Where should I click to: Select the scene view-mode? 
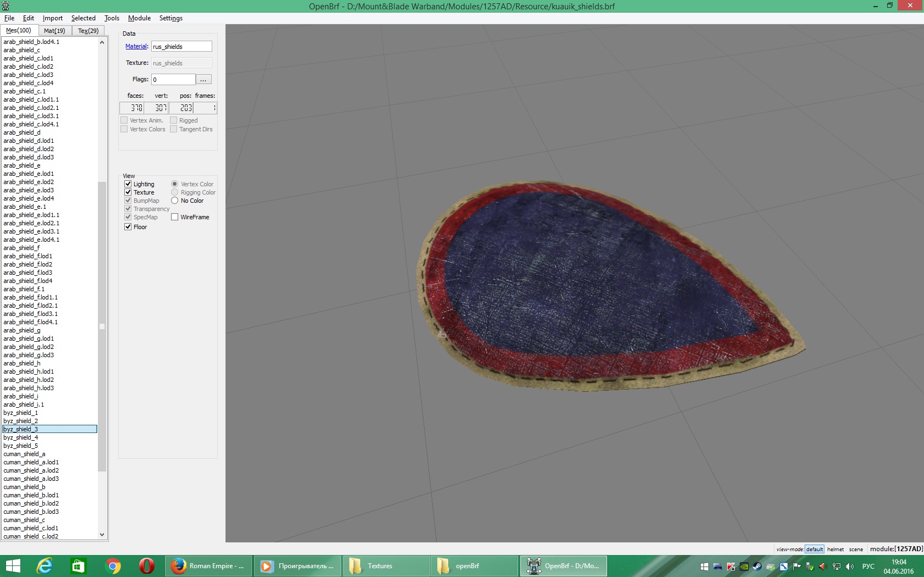tap(856, 549)
